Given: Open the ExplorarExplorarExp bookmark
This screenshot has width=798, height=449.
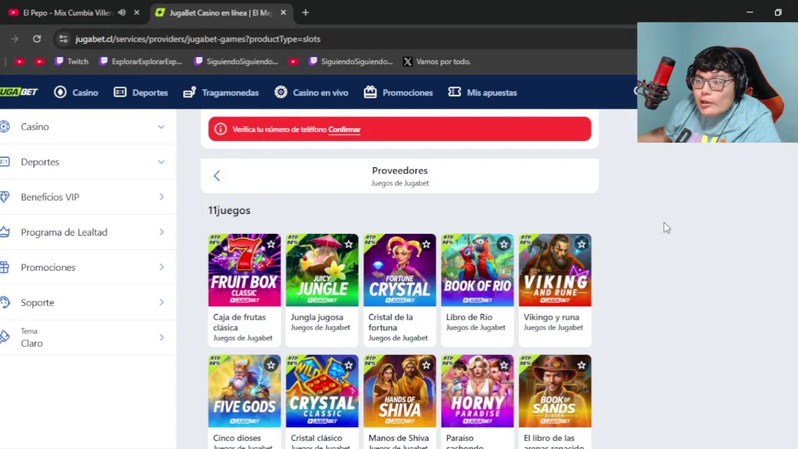Looking at the screenshot, I should [x=140, y=61].
